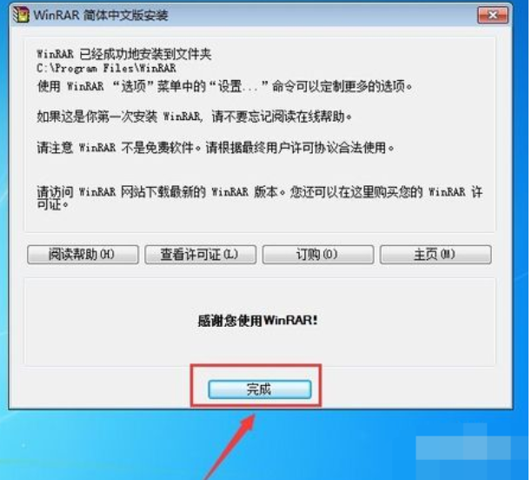This screenshot has width=532, height=480.
Task: Click the line about reading online help
Action: pos(194,117)
